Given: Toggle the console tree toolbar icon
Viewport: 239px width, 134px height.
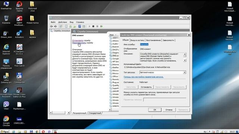Looking at the screenshot, I should click(x=61, y=26).
